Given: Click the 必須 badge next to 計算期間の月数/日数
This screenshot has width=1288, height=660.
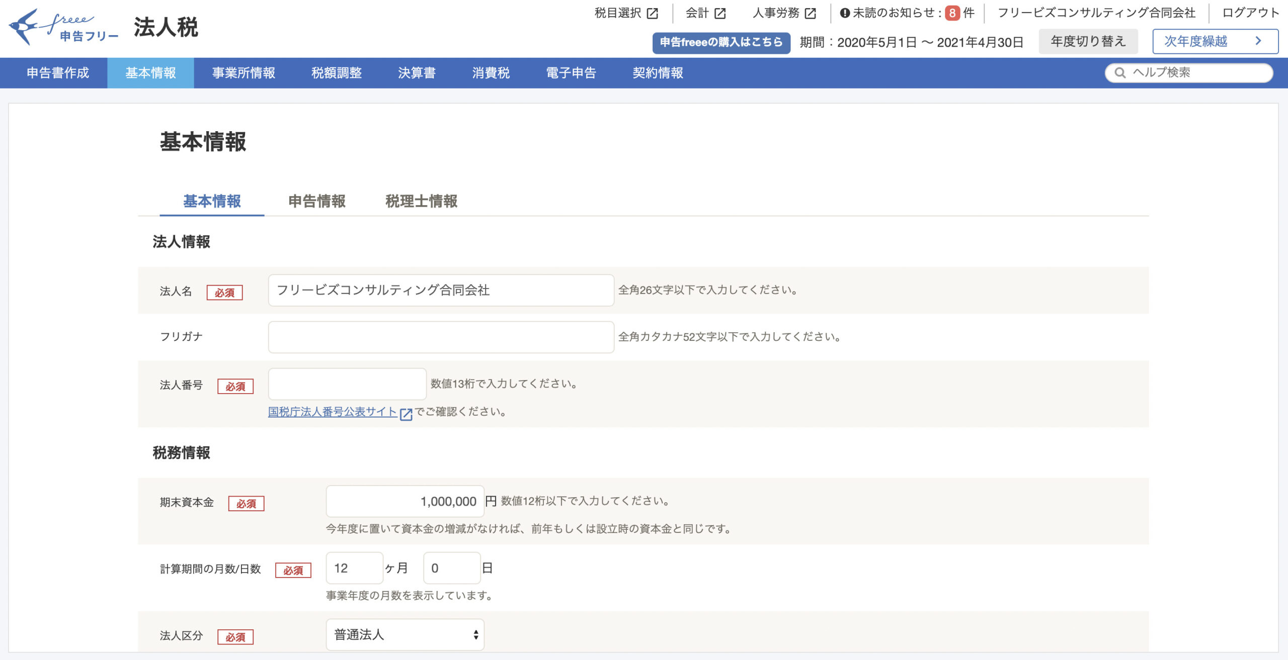Looking at the screenshot, I should tap(293, 571).
